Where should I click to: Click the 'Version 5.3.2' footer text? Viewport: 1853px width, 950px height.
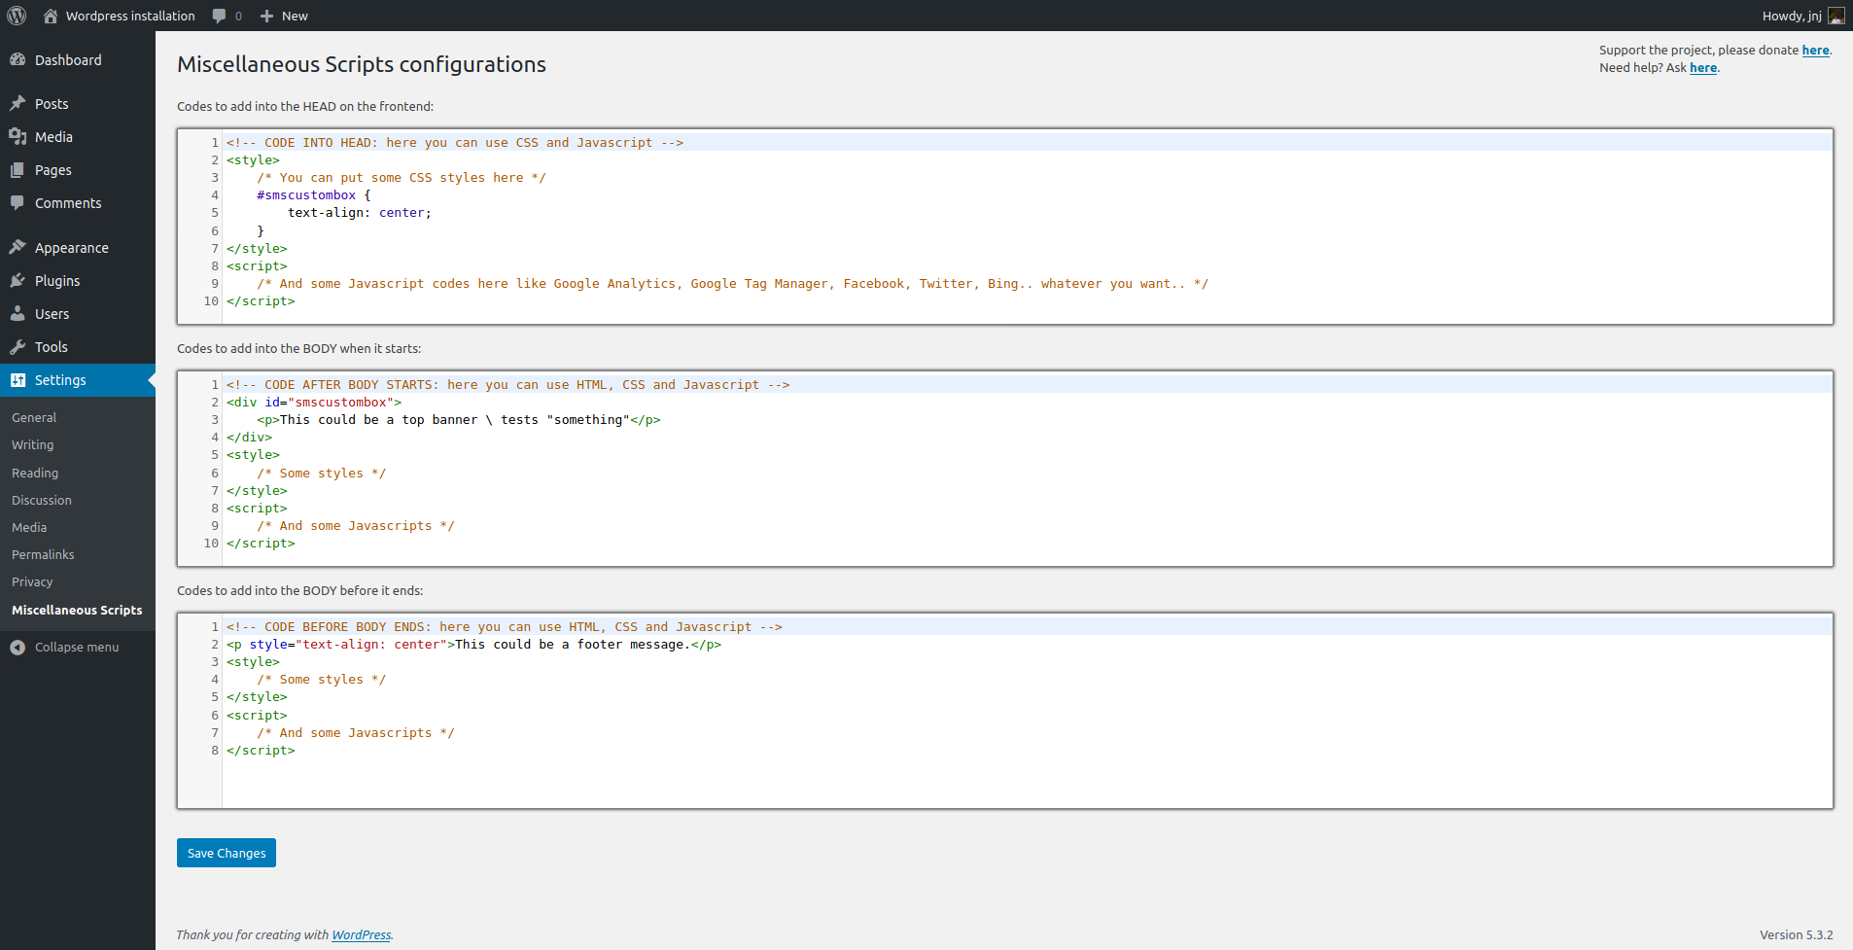(1796, 934)
